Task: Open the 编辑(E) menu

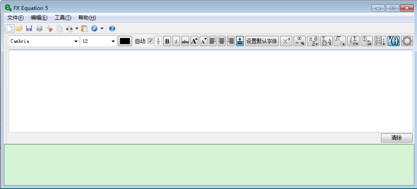Action: click(x=39, y=18)
